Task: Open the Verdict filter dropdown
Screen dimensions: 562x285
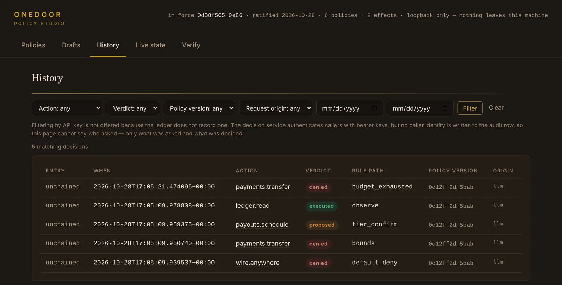Action: click(132, 108)
